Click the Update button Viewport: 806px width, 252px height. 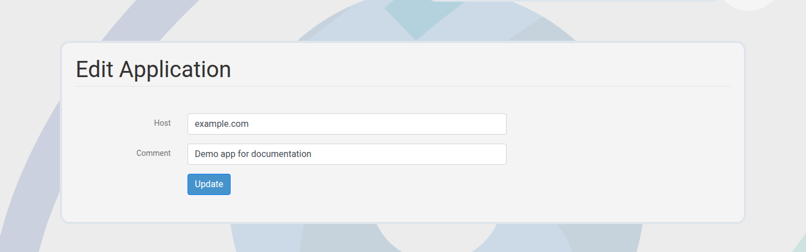[209, 184]
